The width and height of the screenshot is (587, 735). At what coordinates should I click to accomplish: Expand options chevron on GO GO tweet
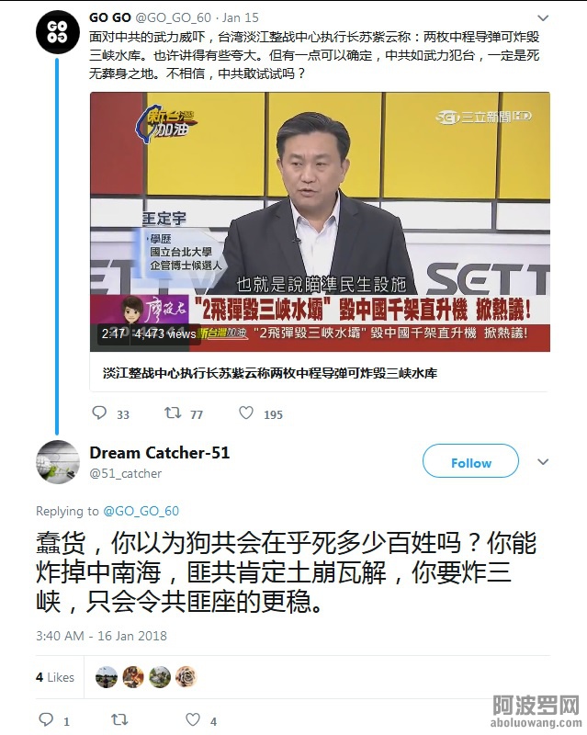(543, 18)
